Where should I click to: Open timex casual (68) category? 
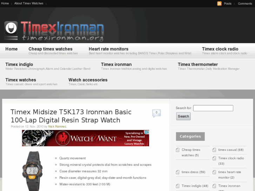[231, 150]
